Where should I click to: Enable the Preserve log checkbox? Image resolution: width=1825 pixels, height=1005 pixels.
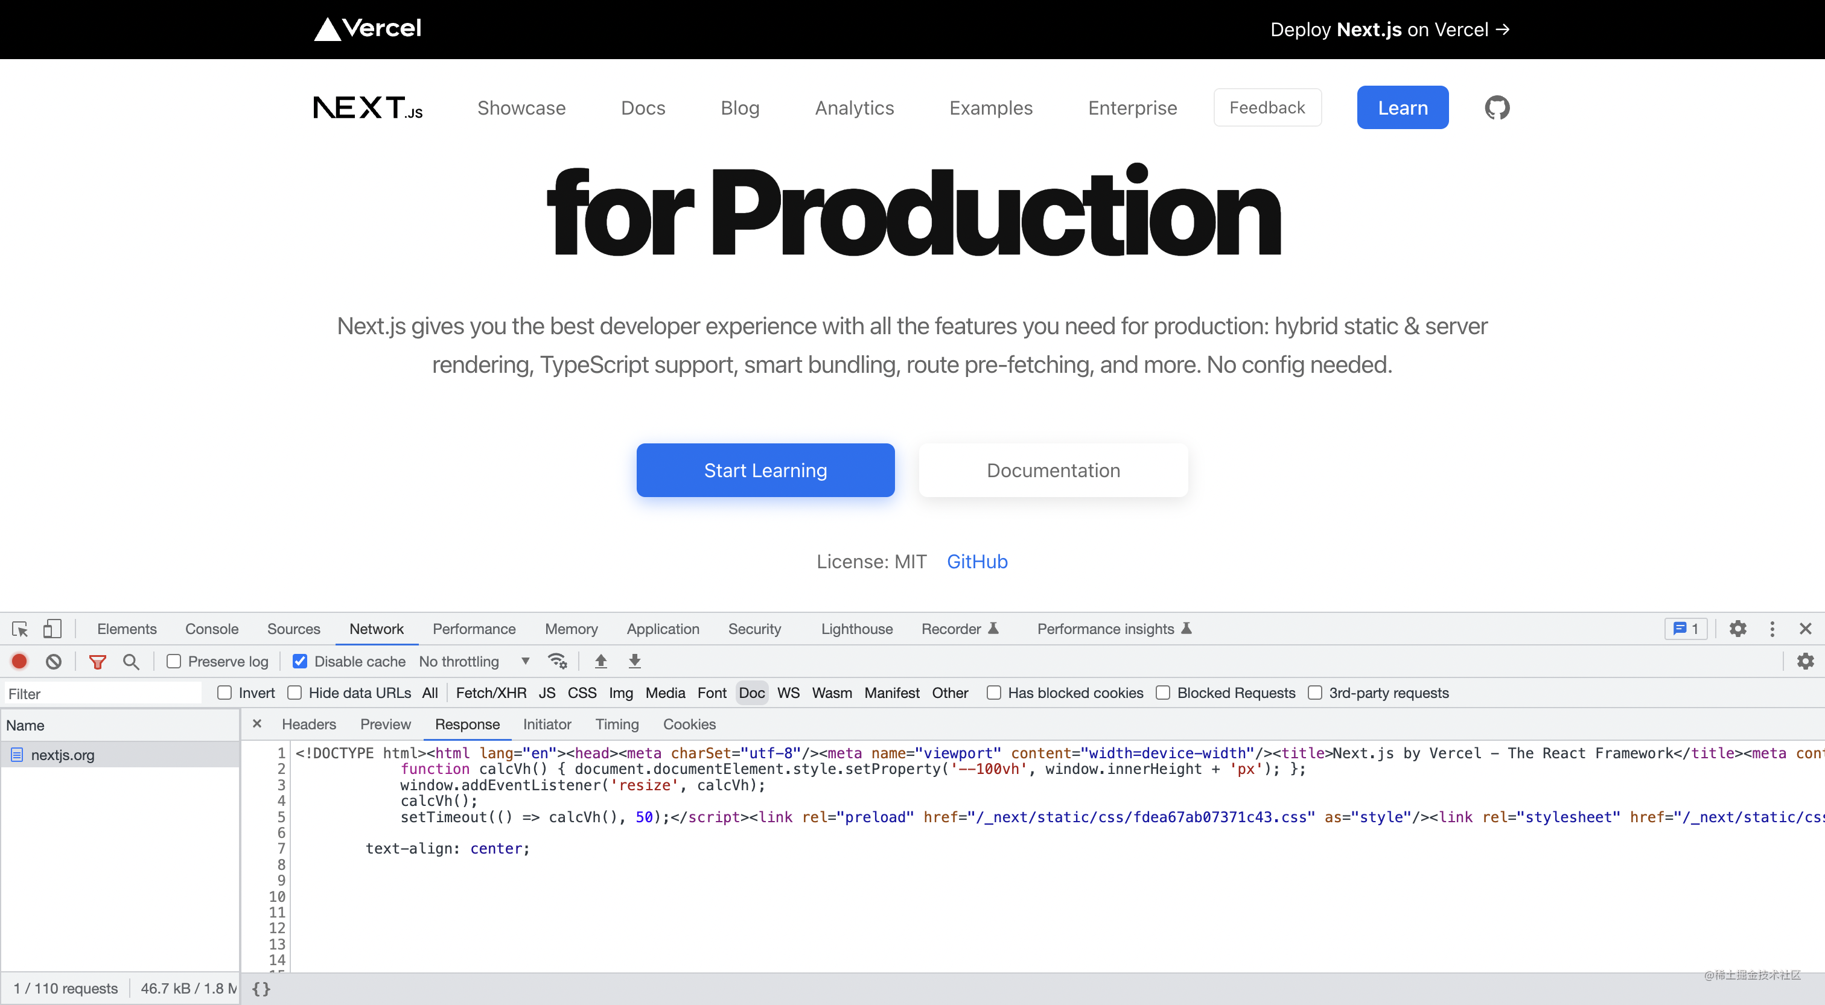[174, 662]
